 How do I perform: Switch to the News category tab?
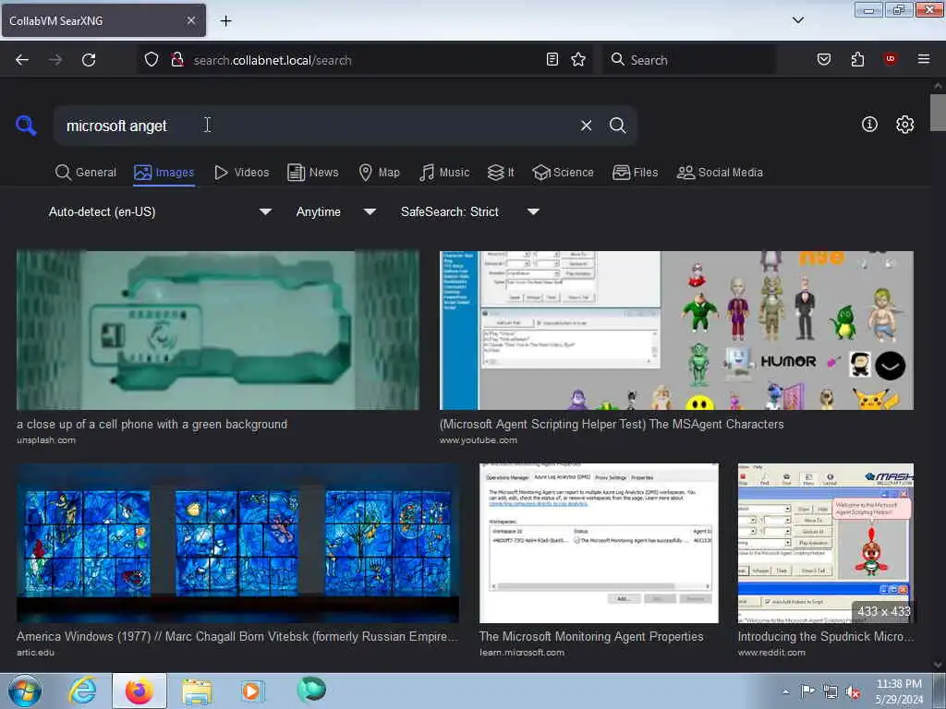[x=313, y=173]
